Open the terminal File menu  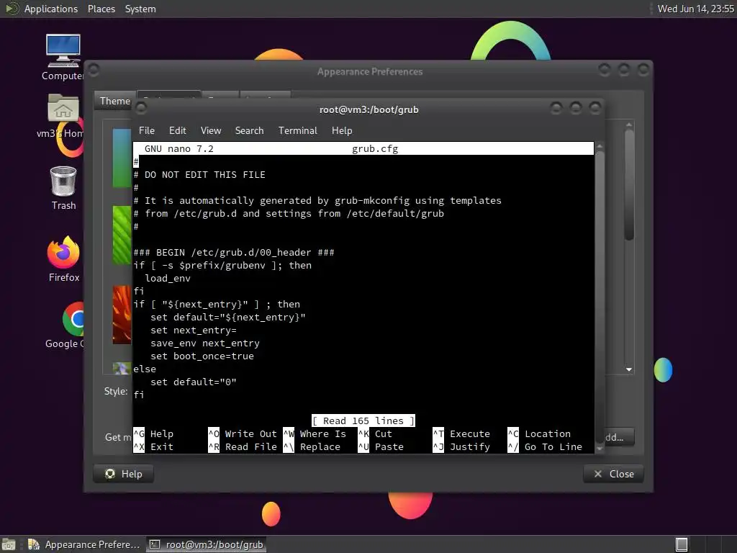147,130
